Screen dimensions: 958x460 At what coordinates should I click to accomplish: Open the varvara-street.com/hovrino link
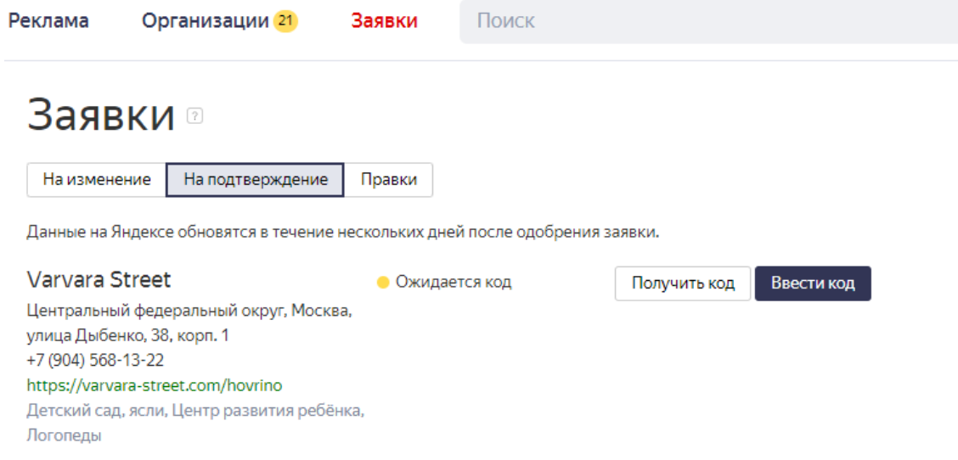155,385
